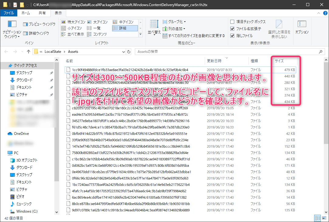Select the 表示 ribbon tab
This screenshot has width=329, height=222.
58,13
